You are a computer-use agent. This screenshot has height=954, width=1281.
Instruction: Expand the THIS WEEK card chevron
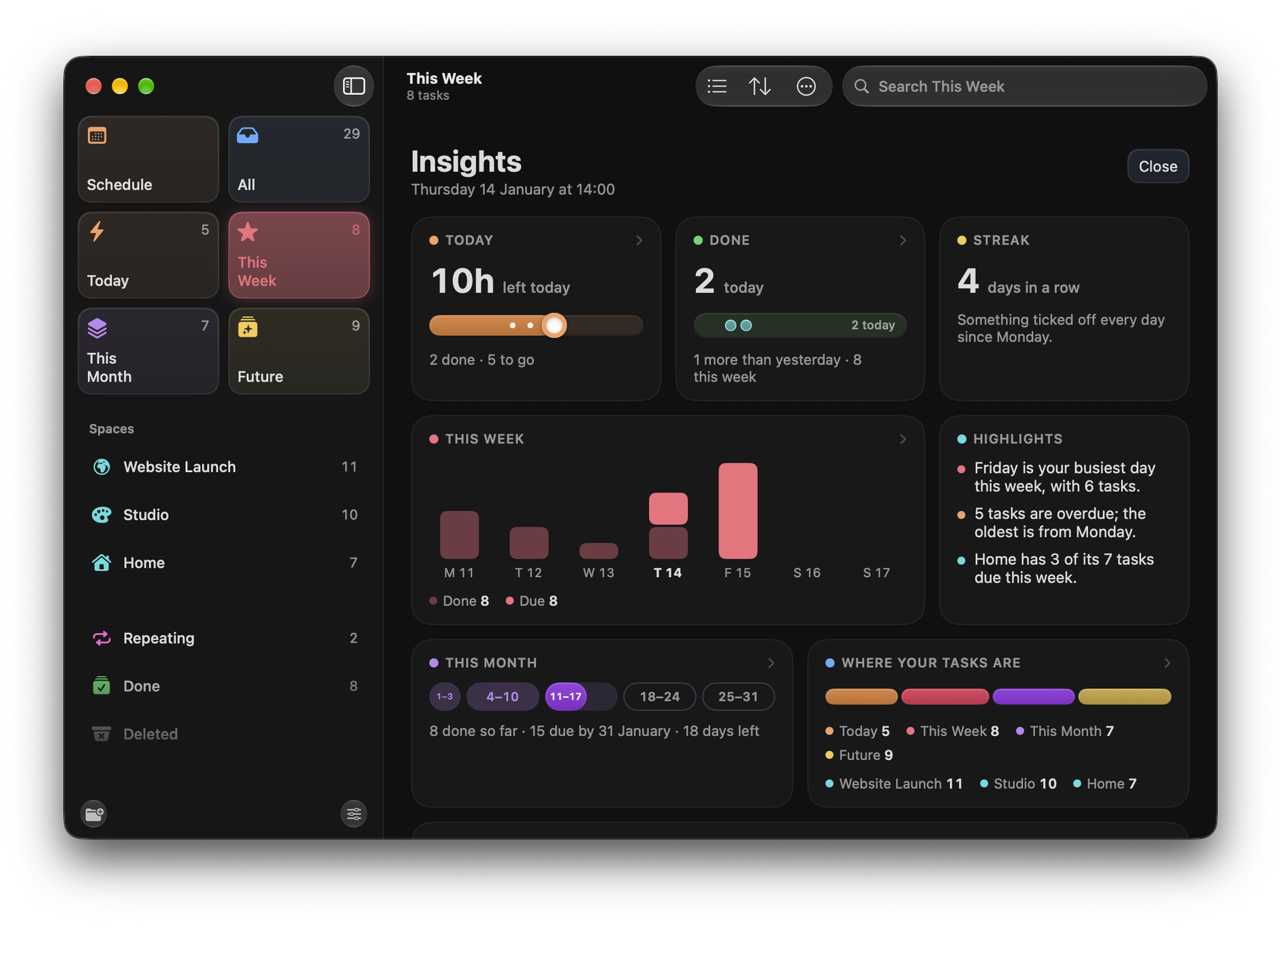tap(902, 439)
